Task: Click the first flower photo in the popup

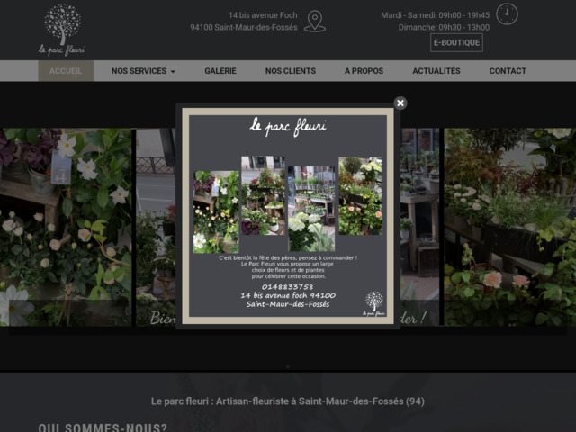Action: point(216,211)
